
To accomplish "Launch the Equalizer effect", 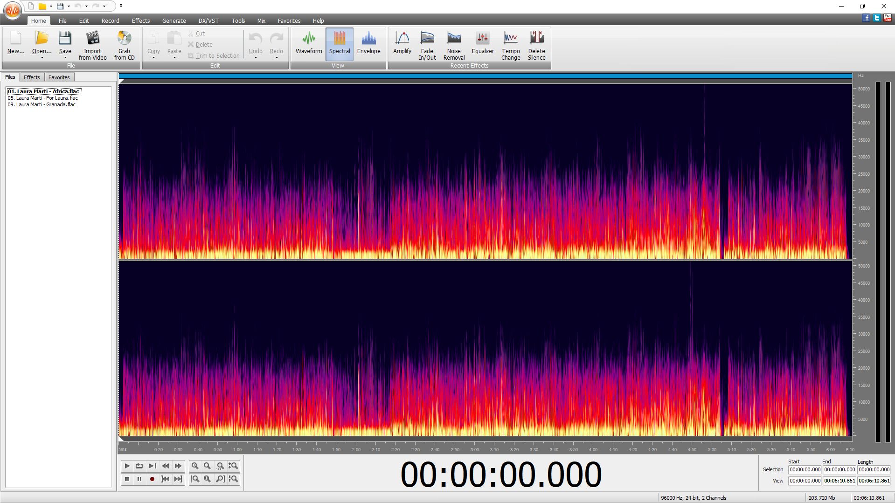I will pyautogui.click(x=482, y=43).
